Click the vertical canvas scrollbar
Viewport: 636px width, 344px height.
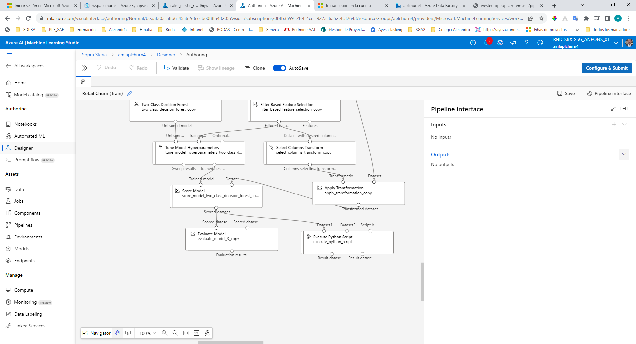click(422, 282)
